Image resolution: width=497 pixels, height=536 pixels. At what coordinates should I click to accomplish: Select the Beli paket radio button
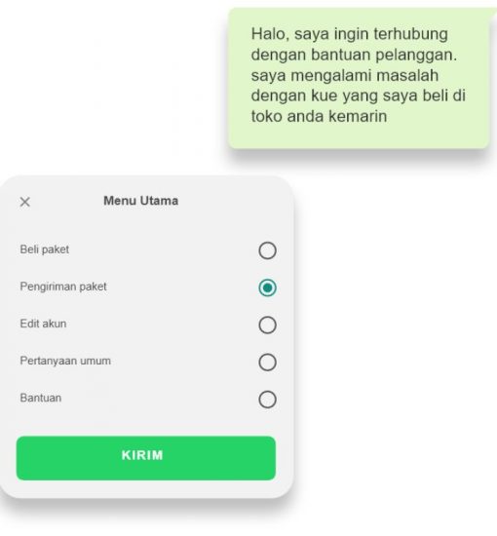267,250
